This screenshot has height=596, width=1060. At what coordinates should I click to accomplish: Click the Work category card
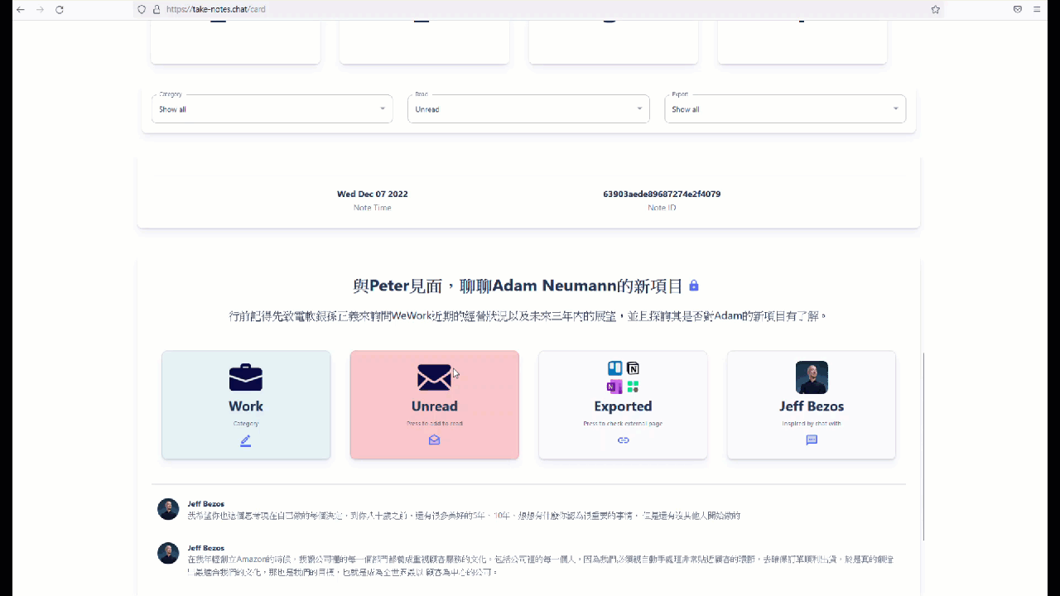tap(246, 405)
